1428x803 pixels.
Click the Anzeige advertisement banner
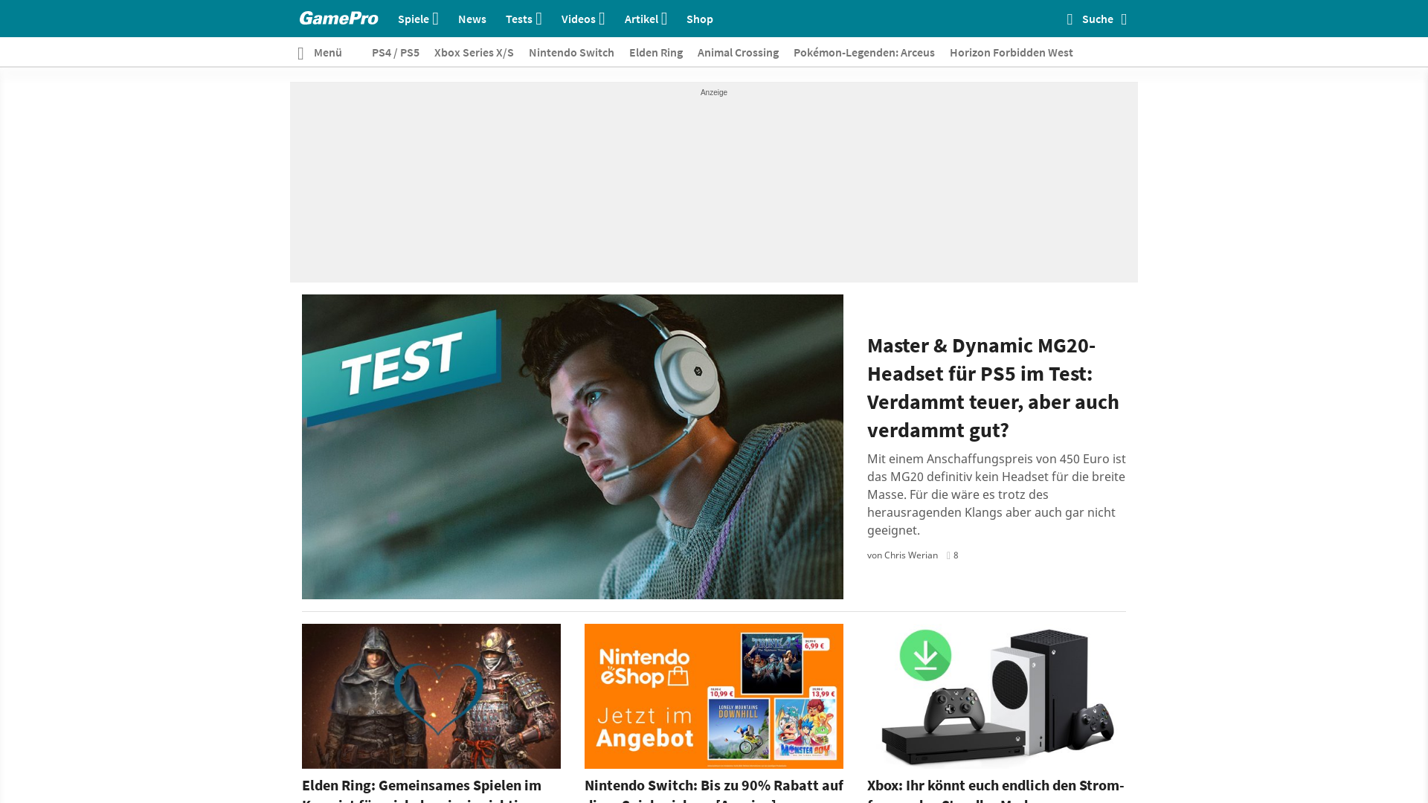pyautogui.click(x=714, y=182)
